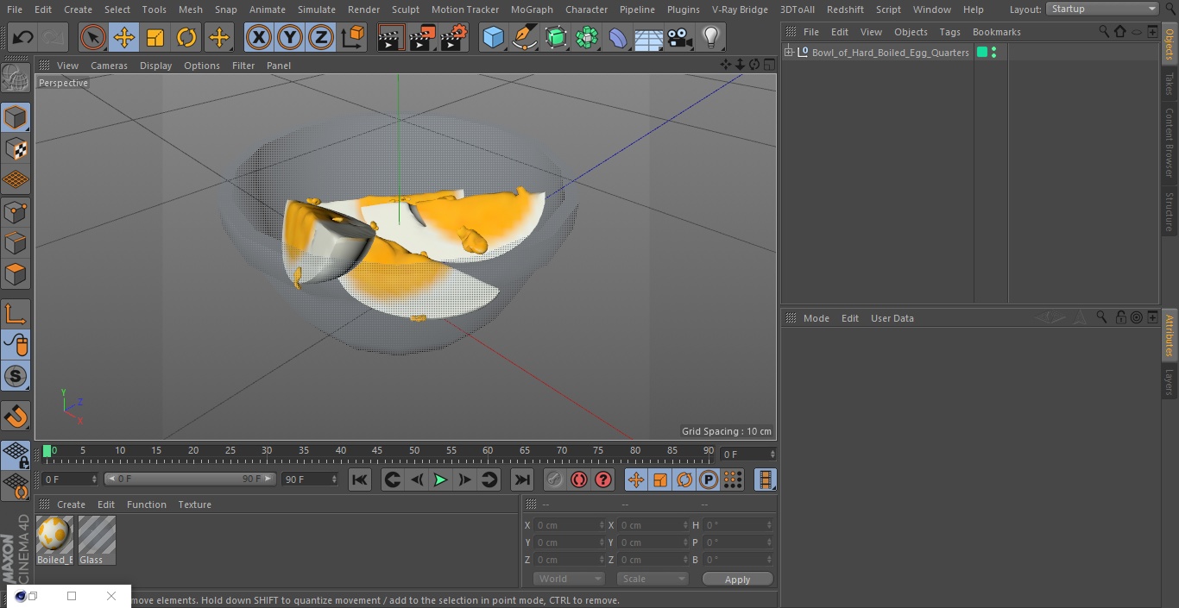The height and width of the screenshot is (608, 1179).
Task: Add a camera object
Action: click(680, 37)
